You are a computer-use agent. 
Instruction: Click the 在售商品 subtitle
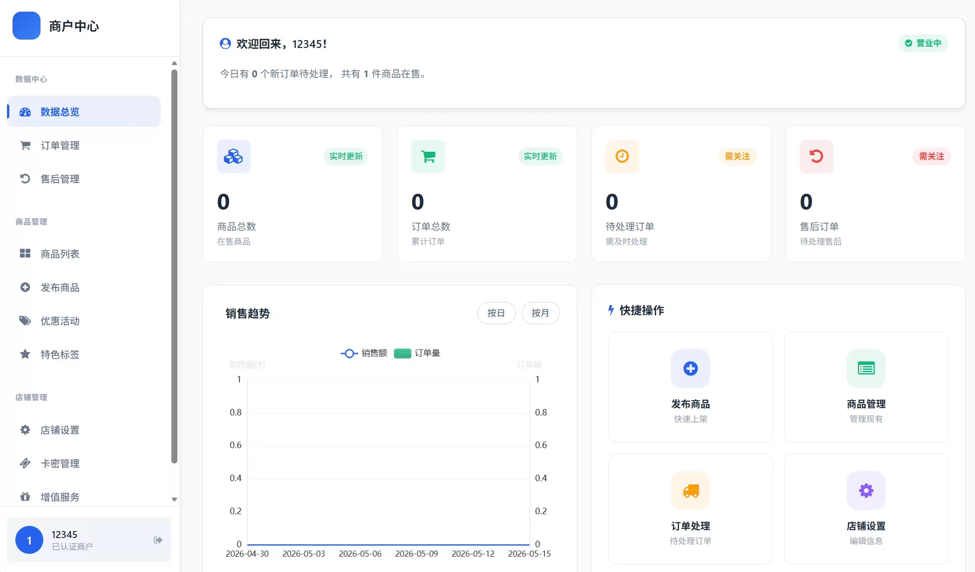(234, 241)
